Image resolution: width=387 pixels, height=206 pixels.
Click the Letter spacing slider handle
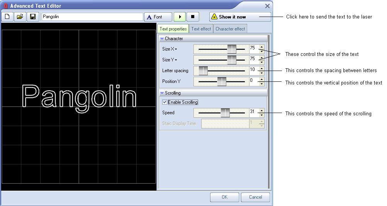click(x=203, y=71)
